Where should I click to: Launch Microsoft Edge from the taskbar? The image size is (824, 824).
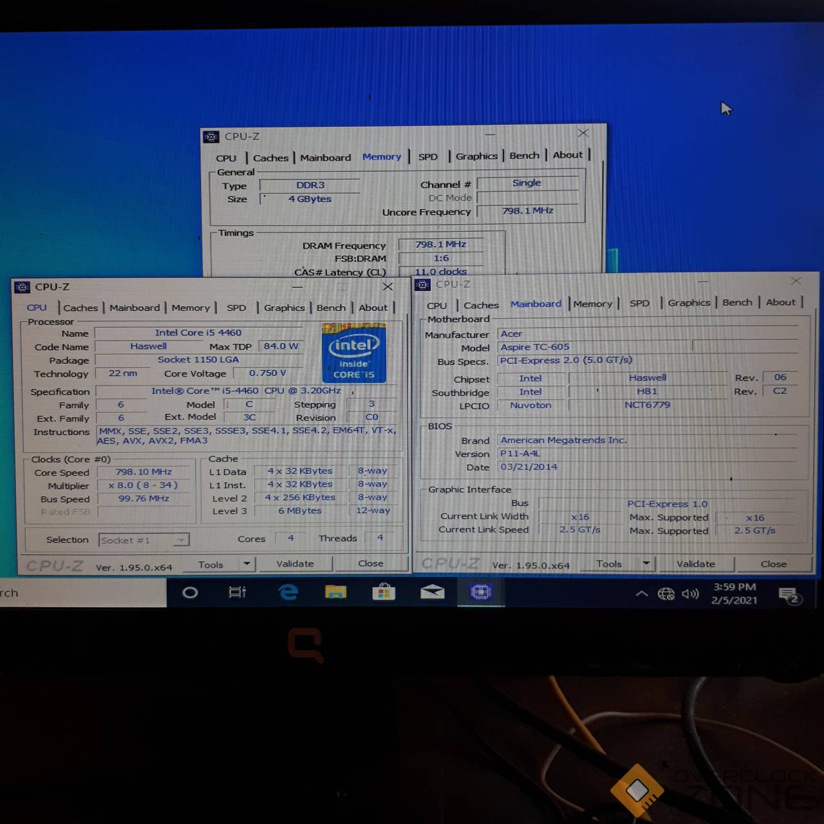click(288, 592)
